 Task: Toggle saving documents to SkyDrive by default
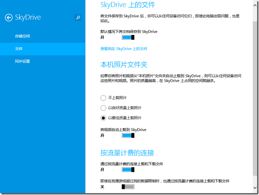128,37
